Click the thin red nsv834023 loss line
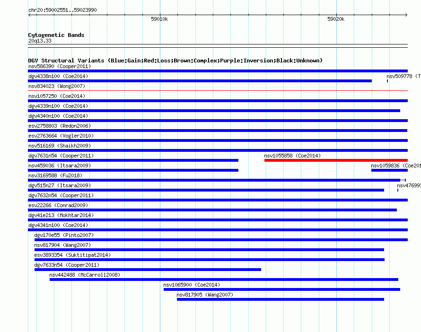Screen dimensions: 421x332 pyautogui.click(x=218, y=91)
